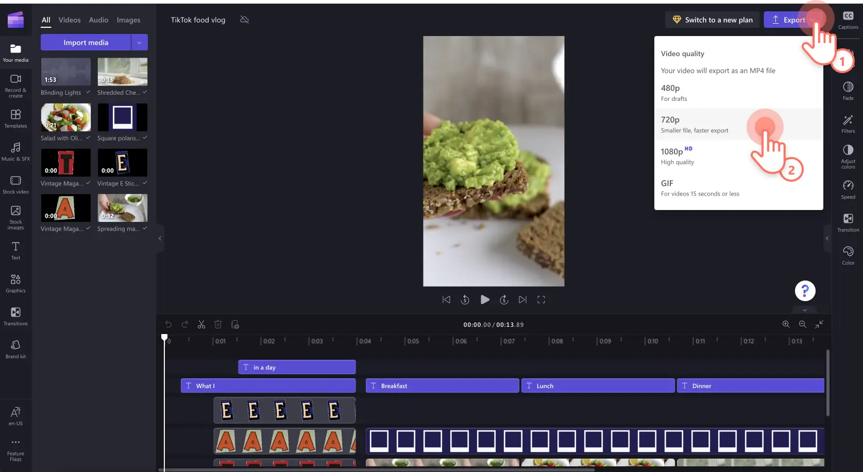
Task: Open Stock images library
Action: [15, 217]
